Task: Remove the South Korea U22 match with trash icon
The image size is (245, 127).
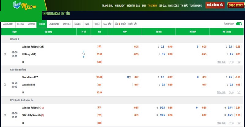Action: tap(5, 85)
